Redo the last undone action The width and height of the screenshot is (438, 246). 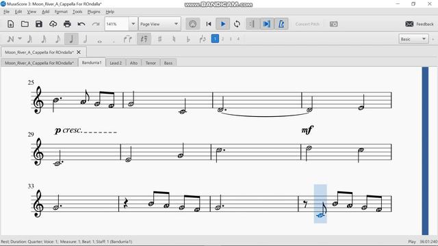coord(96,24)
